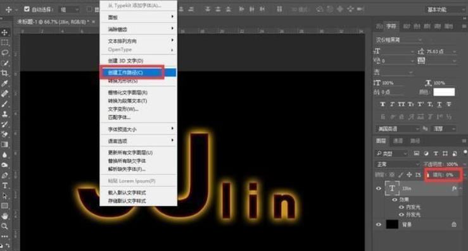Select the Clone Stamp tool

coord(5,114)
